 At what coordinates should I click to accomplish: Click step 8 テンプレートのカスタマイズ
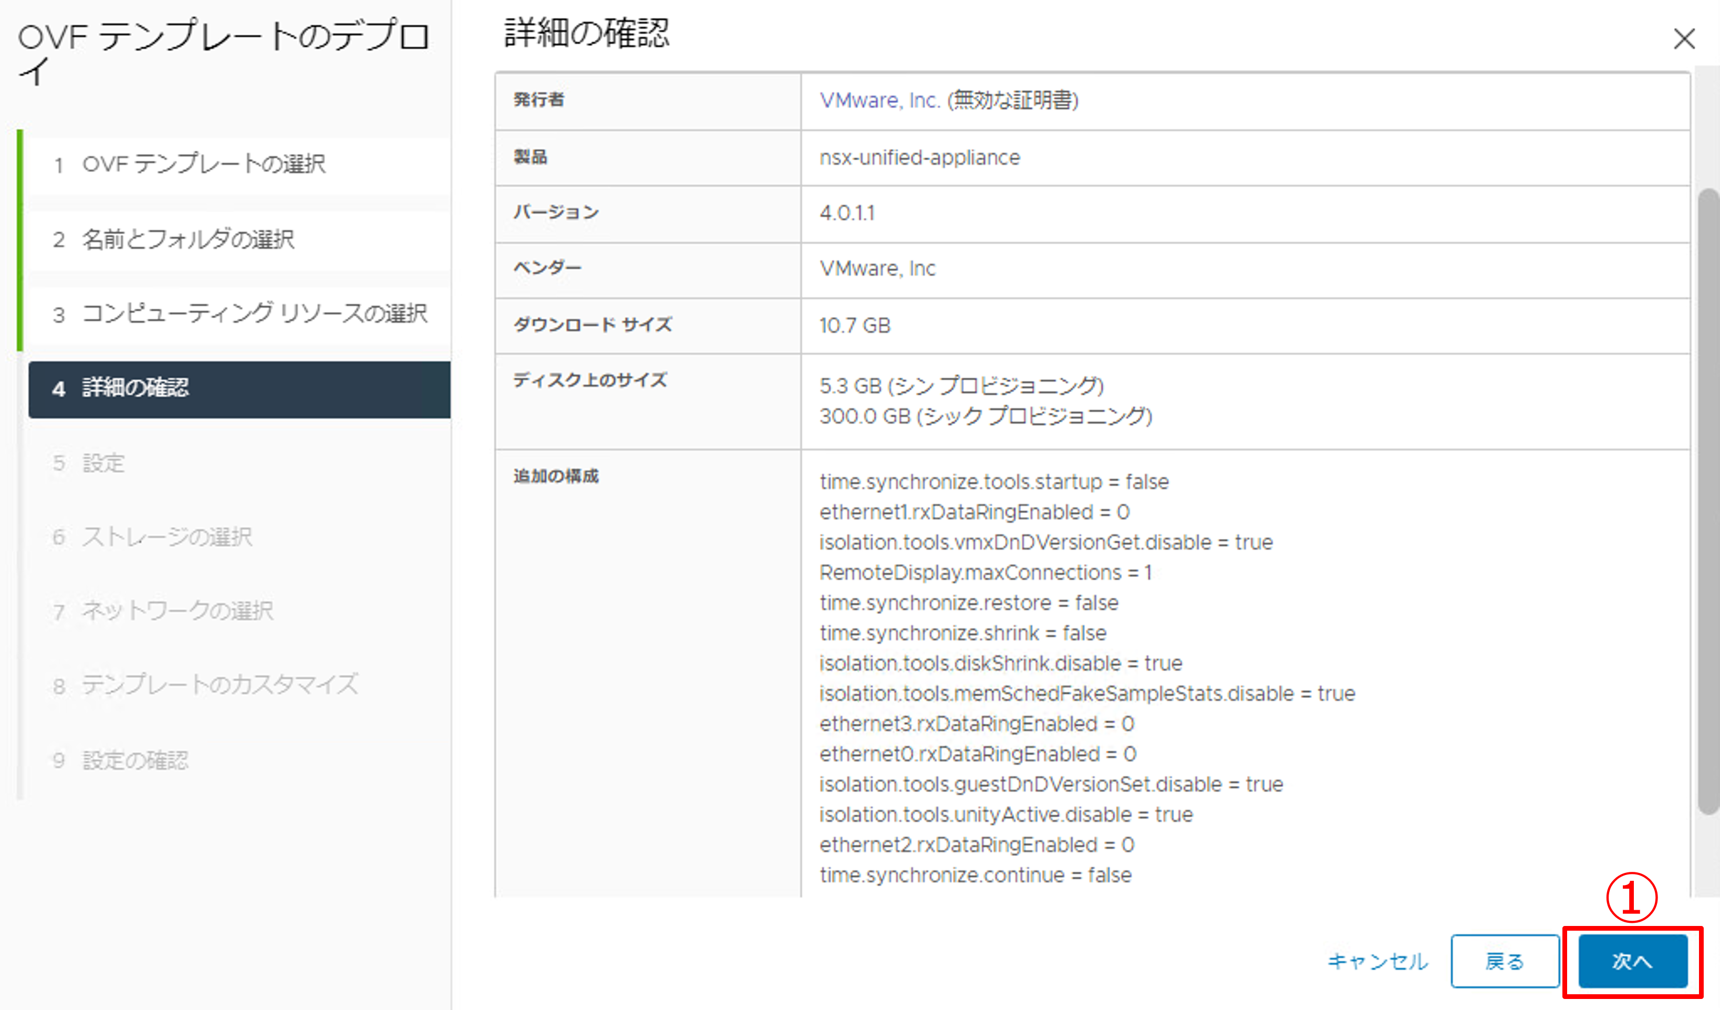click(220, 684)
